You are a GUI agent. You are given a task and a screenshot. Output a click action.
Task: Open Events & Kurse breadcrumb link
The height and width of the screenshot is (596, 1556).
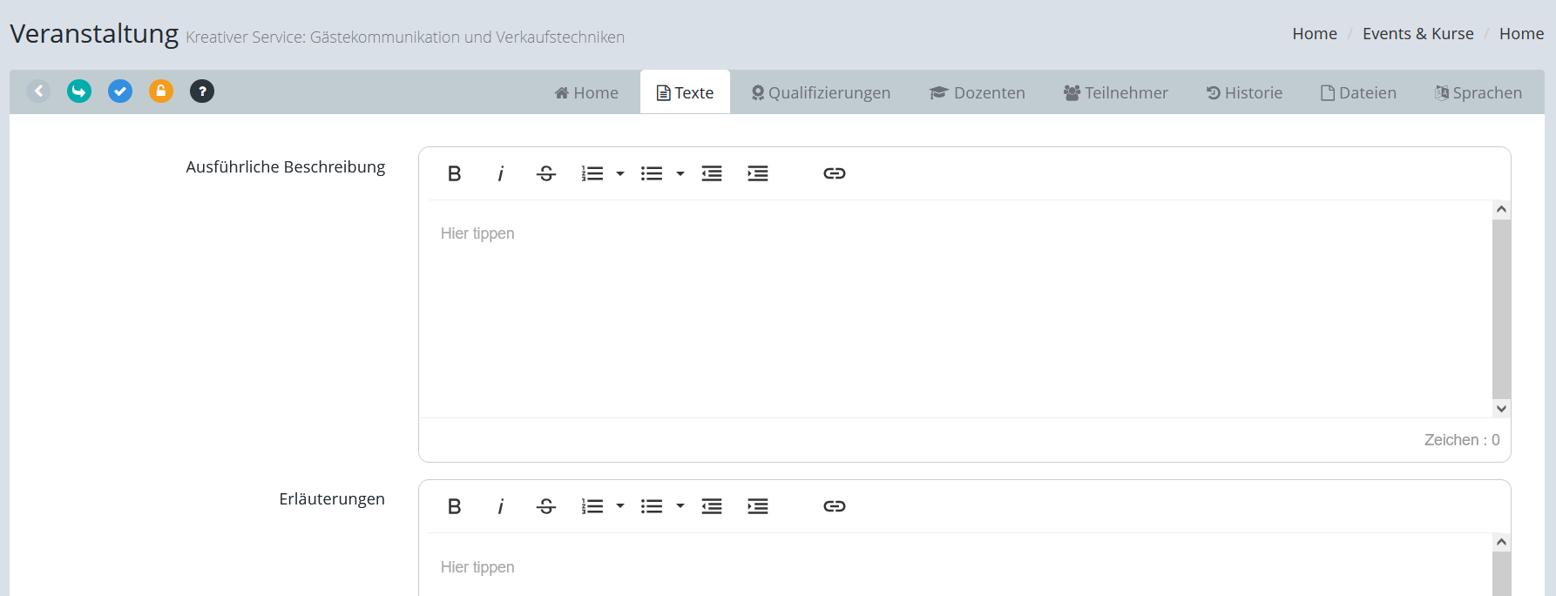(x=1417, y=33)
